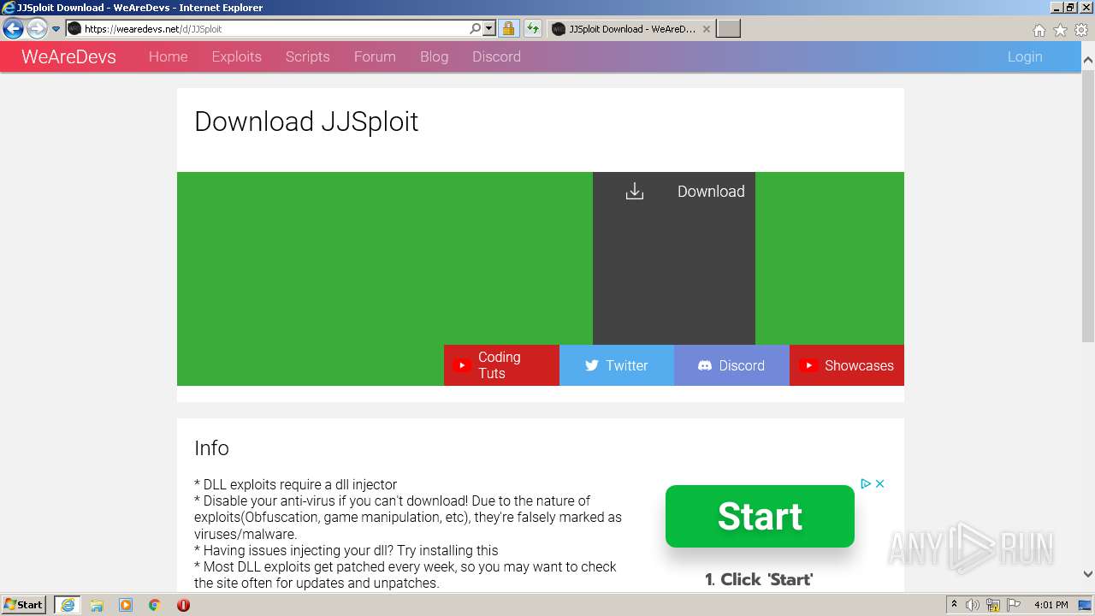Screen dimensions: 1095x616
Task: Click the WeAreDevs site logo
Action: coord(68,56)
